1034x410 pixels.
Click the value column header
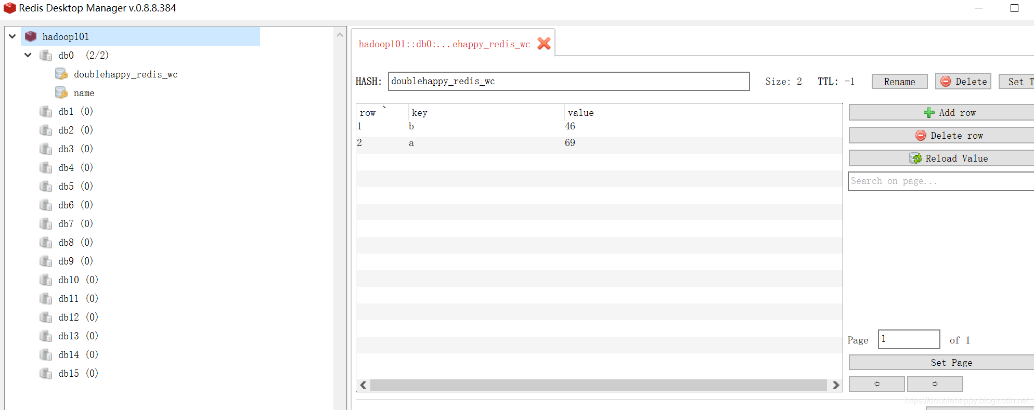coord(702,113)
